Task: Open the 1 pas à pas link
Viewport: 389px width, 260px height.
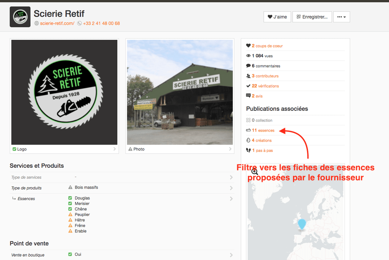Action: [x=262, y=150]
